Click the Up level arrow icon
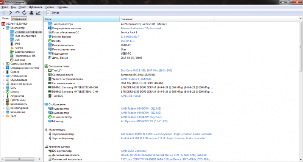Screen dimensions: 303x162 point(17,13)
